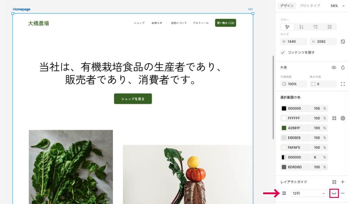Open blend mode droplet icon
The height and width of the screenshot is (204, 349).
(343, 68)
